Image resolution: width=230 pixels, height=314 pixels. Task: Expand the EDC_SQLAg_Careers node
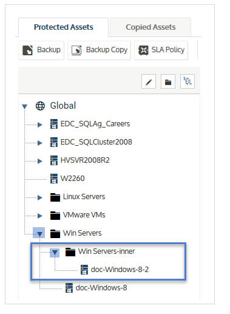40,125
